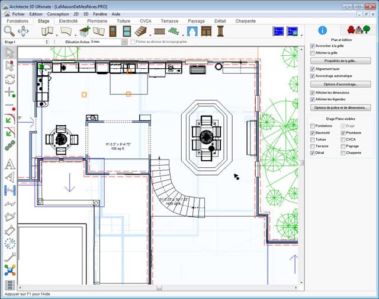This screenshot has width=379, height=299.
Task: Click the horizontal scrollbar thumb
Action: point(159,288)
